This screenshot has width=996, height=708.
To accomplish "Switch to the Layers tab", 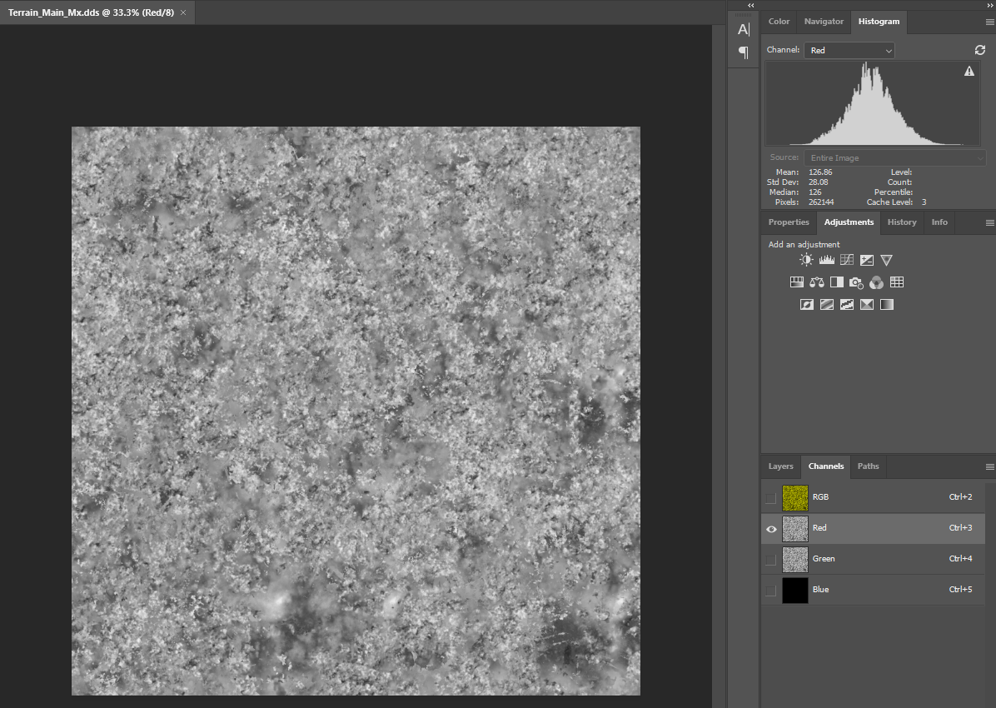I will coord(780,466).
